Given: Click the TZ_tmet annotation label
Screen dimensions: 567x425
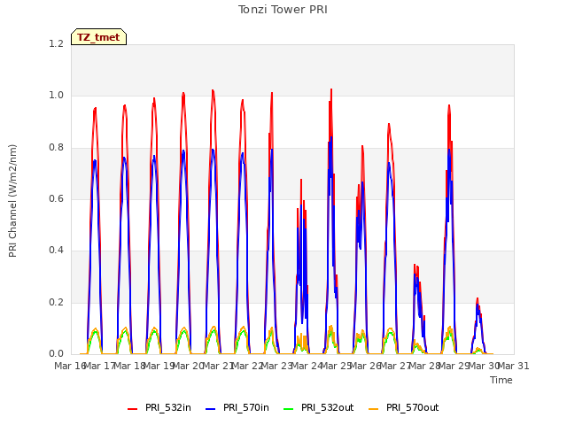Looking at the screenshot, I should [x=98, y=37].
